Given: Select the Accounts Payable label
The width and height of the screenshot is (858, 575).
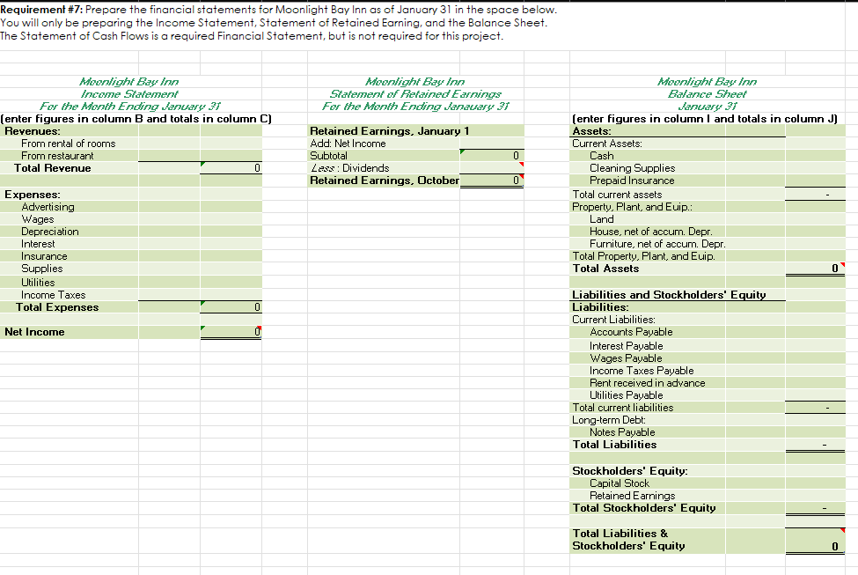Looking at the screenshot, I should click(x=631, y=332).
